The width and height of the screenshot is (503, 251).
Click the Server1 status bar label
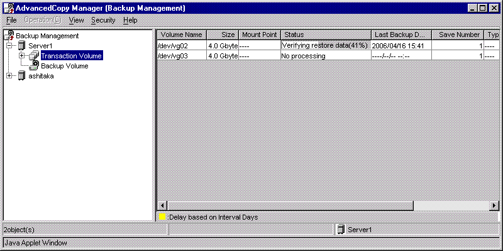[x=360, y=230]
